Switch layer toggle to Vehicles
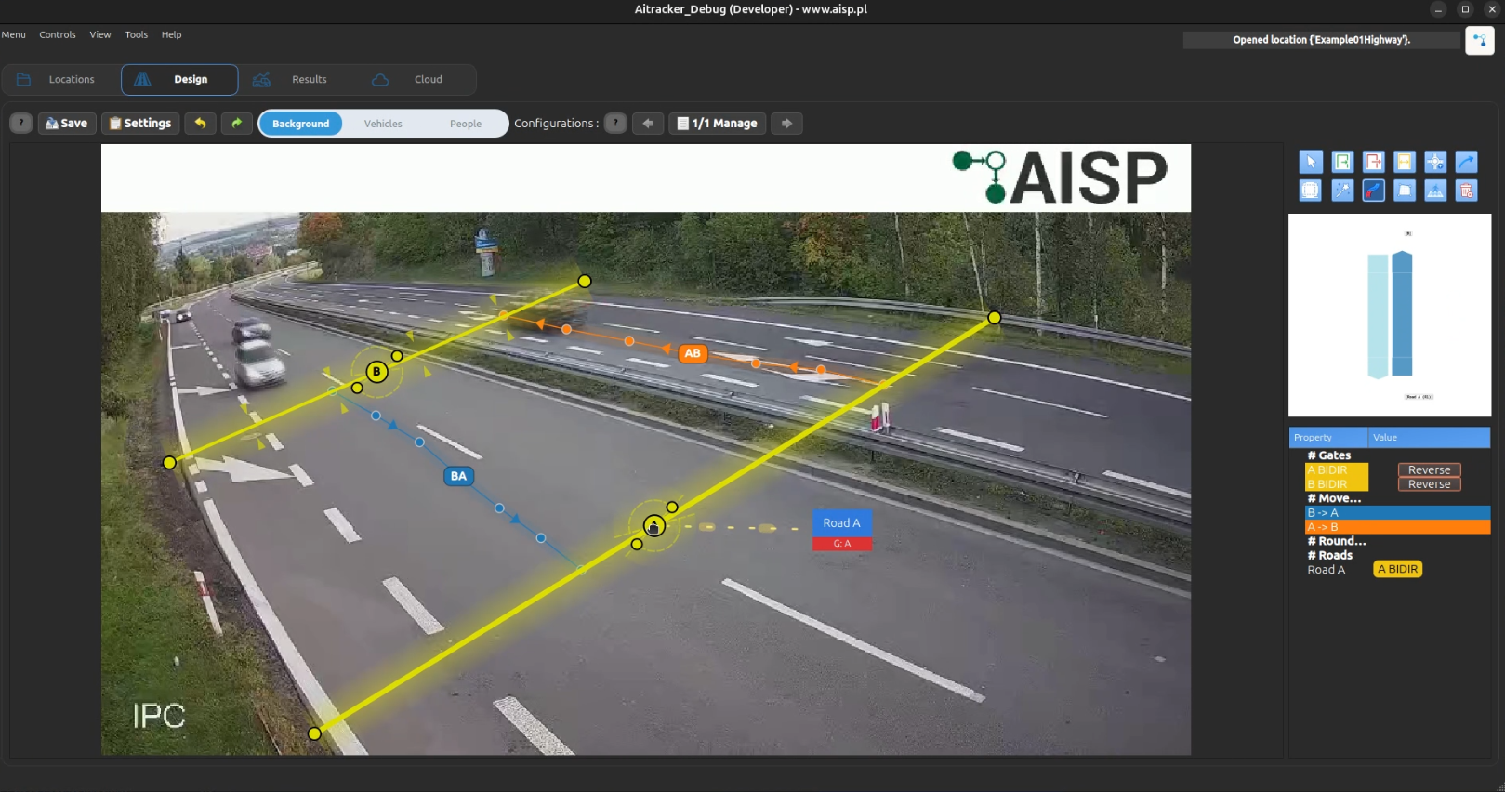 [x=383, y=124]
